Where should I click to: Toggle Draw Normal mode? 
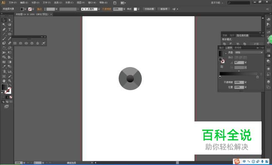[x=3, y=102]
